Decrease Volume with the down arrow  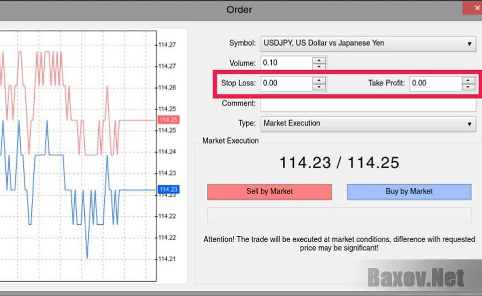tap(319, 66)
